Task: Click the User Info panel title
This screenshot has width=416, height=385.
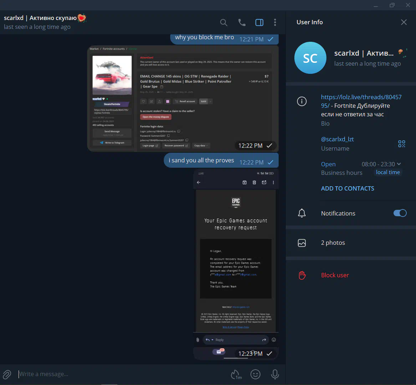Action: pos(309,22)
